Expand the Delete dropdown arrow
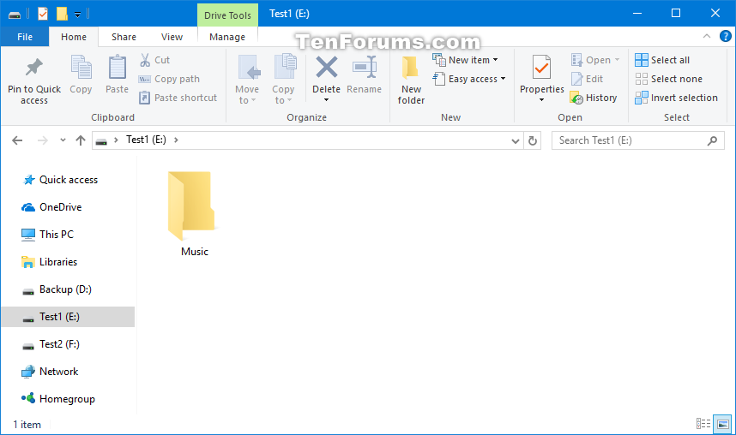 click(326, 100)
